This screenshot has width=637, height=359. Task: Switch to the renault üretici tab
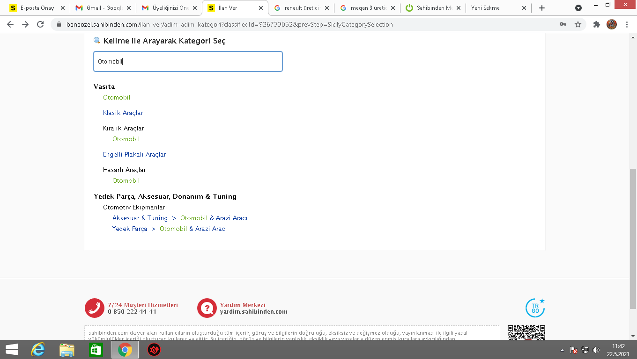[303, 8]
